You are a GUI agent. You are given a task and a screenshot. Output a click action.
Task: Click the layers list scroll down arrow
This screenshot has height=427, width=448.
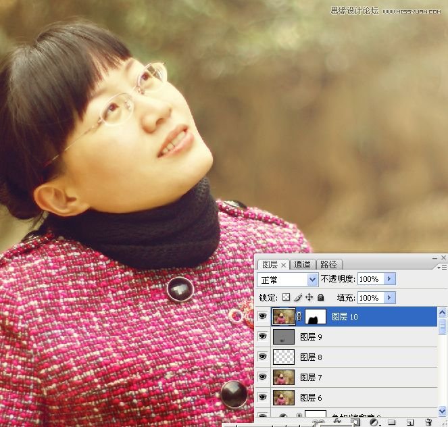coord(442,411)
